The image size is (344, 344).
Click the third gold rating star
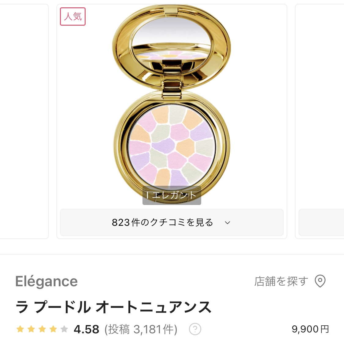[x=42, y=329]
